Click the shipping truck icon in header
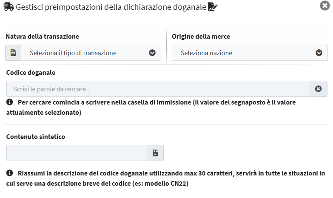The image size is (333, 198). 9,7
